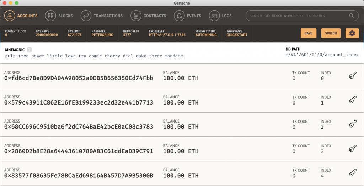Click the mining status AUTOMINING
This screenshot has height=186, width=364.
click(206, 35)
